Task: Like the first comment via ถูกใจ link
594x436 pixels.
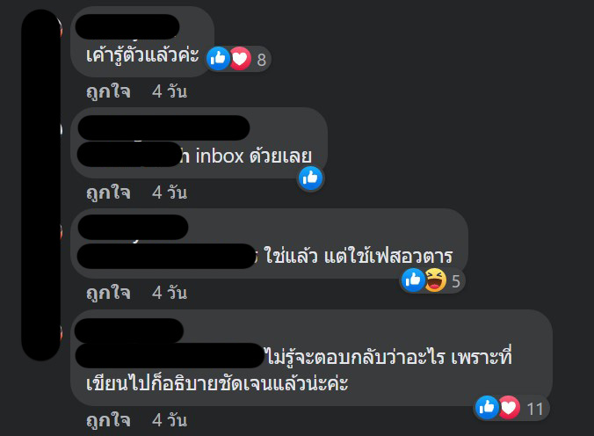Action: coord(108,91)
